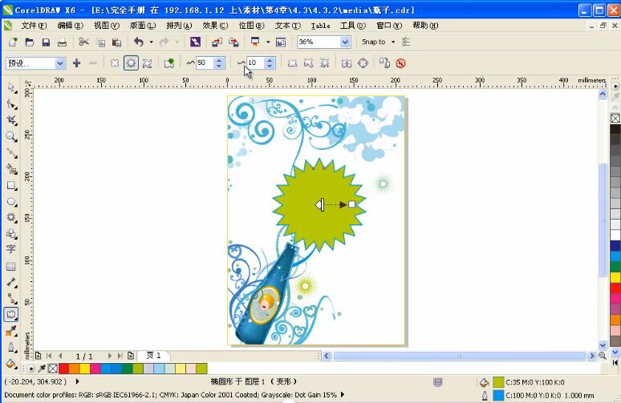
Task: Click the outline color indicator in status bar
Action: coord(498,395)
